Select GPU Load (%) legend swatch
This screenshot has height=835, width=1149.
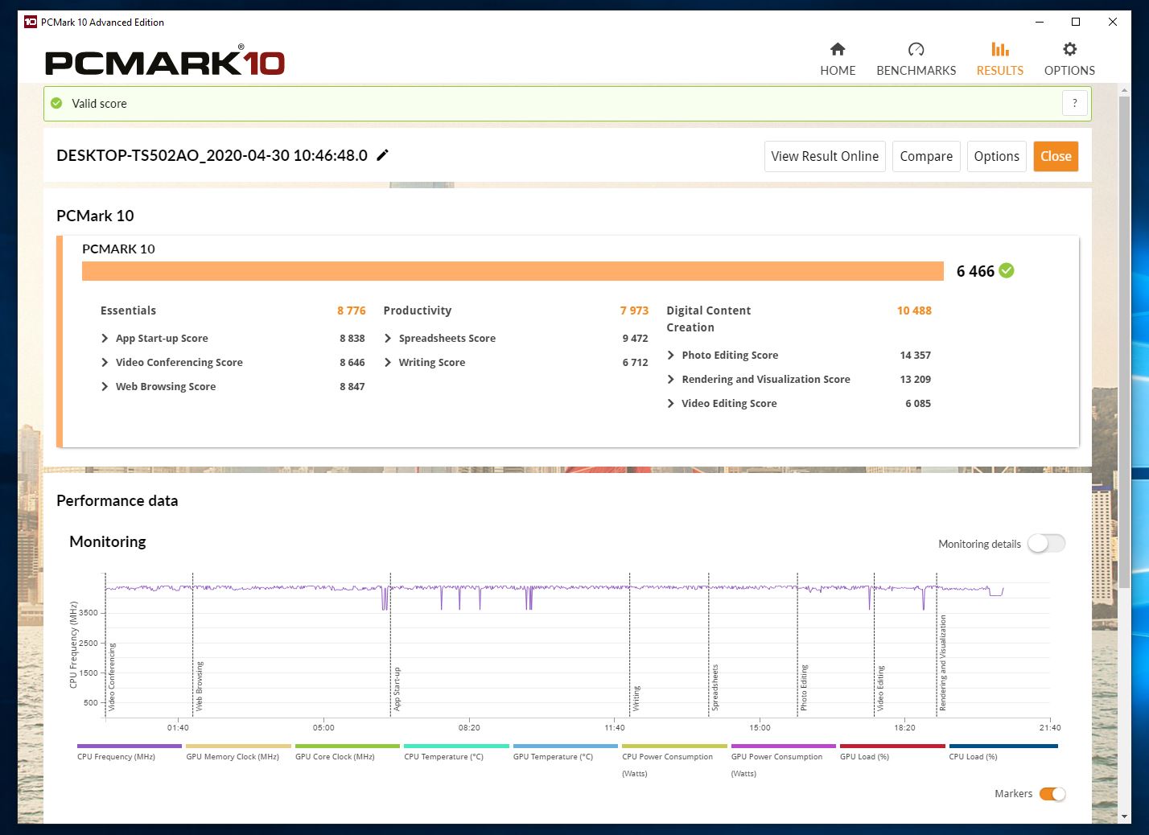tap(892, 746)
